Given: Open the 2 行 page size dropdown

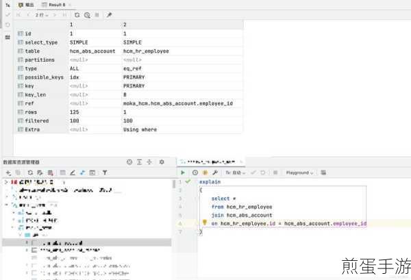Looking at the screenshot, I should click(42, 15).
